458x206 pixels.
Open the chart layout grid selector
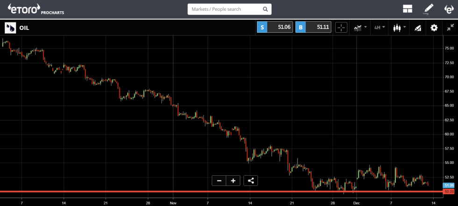407,9
